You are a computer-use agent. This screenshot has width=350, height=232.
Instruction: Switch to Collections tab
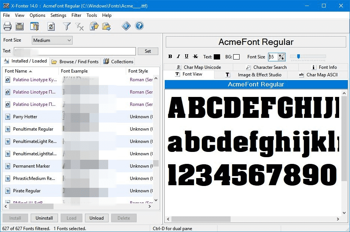(x=118, y=62)
